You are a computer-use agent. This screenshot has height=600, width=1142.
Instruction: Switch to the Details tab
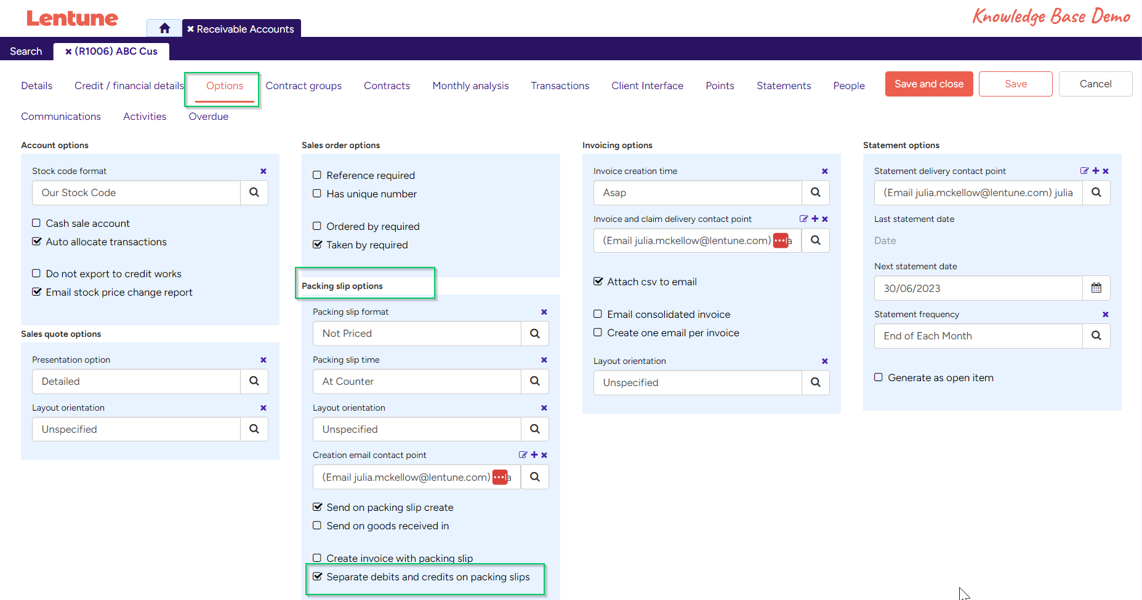36,85
